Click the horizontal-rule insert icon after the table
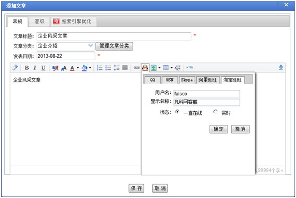 tap(178, 68)
